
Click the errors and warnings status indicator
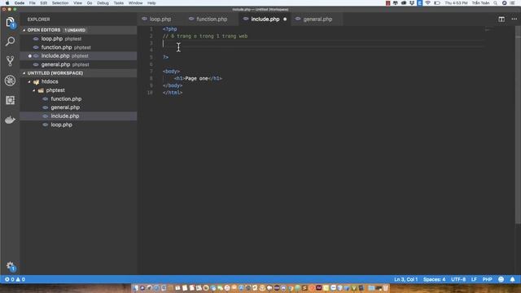(x=15, y=279)
